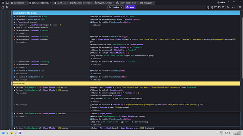243x136 pixels.
Task: Select the yellow 'Missile Timings' comment
Action: click(126, 83)
